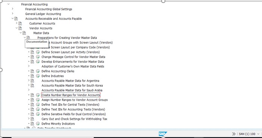
Task: Click double-arrow expand icon in status bar
Action: [234, 134]
